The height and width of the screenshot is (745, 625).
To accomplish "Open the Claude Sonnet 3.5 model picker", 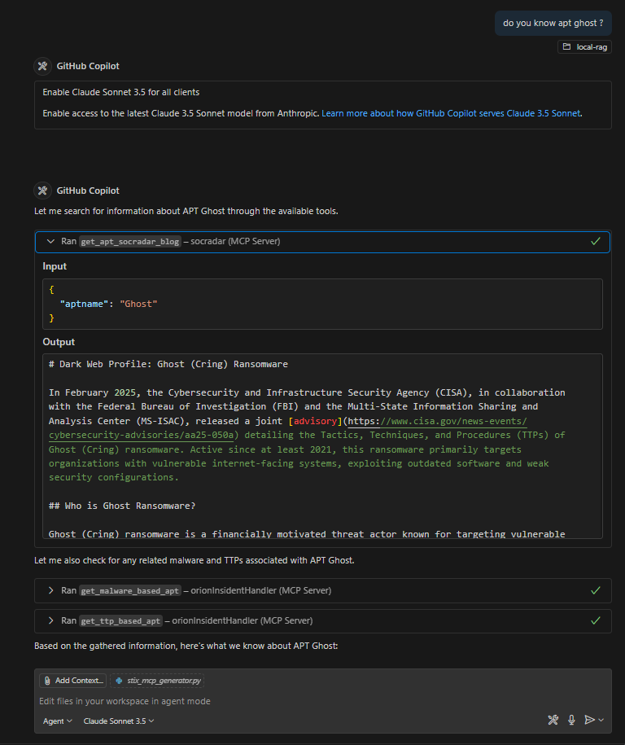I will click(119, 721).
